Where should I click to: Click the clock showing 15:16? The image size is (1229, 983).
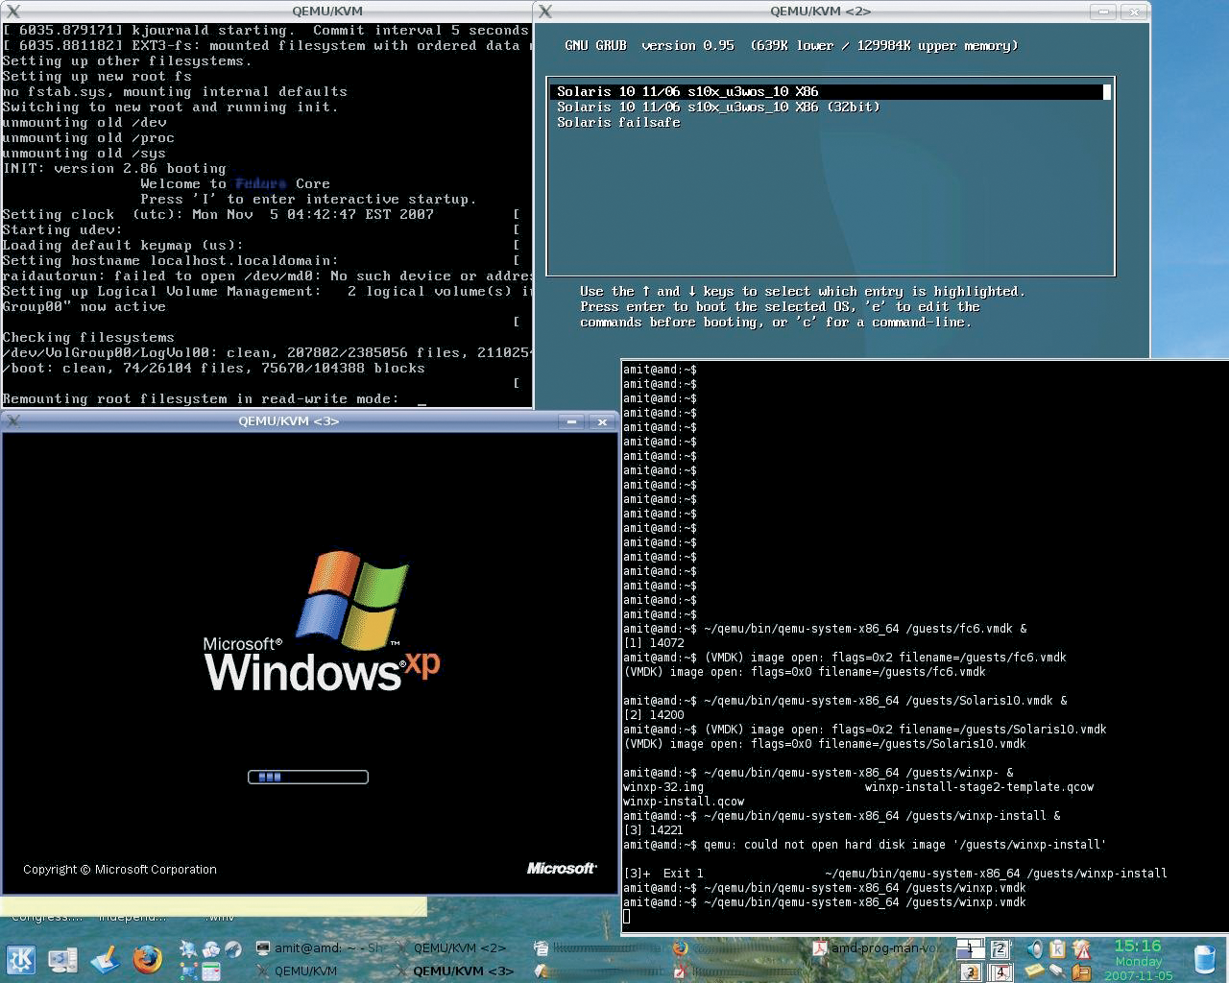(x=1138, y=946)
